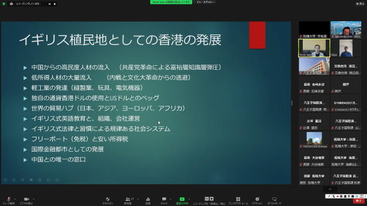Viewport: 367px width, 206px height.
Task: Open the slide show pen tools icon
Action: 22,180
